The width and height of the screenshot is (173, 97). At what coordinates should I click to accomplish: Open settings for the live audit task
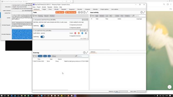(83, 31)
